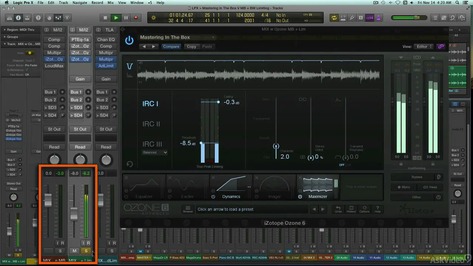Open the Note Pads icon

pyautogui.click(x=444, y=18)
